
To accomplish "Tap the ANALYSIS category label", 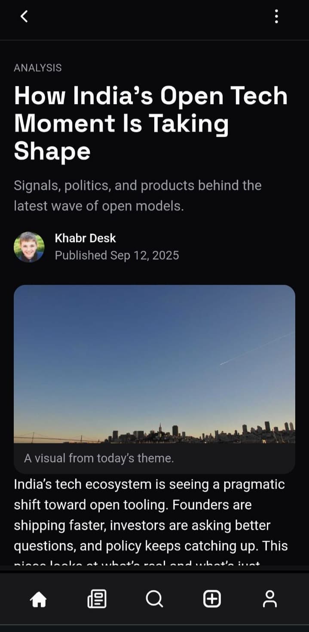I will click(x=38, y=68).
